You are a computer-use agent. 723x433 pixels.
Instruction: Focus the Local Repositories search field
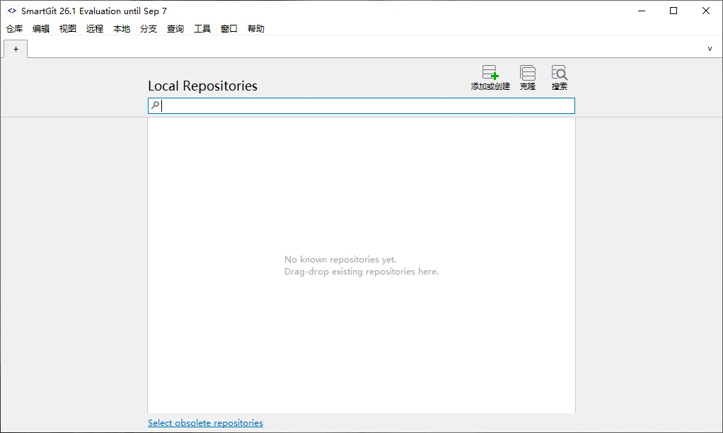[x=361, y=105]
